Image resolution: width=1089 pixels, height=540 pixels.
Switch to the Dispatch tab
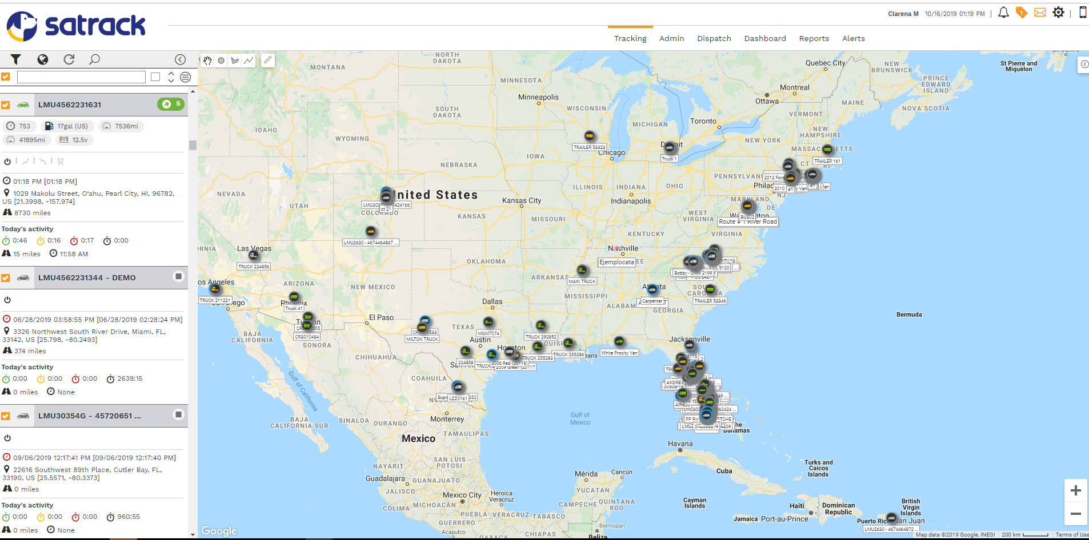tap(713, 38)
